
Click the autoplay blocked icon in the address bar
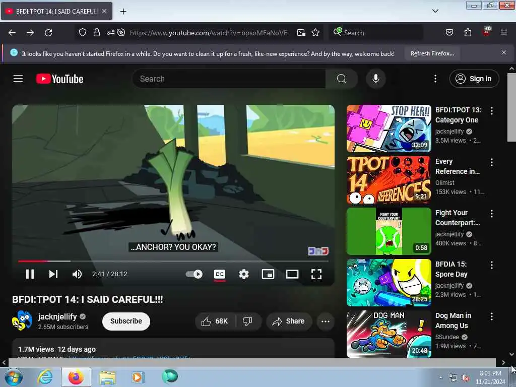tap(121, 33)
